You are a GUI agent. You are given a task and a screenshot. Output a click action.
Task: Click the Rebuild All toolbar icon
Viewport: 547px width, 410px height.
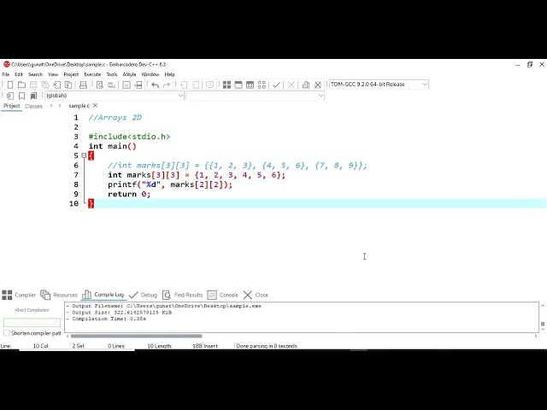(x=262, y=85)
